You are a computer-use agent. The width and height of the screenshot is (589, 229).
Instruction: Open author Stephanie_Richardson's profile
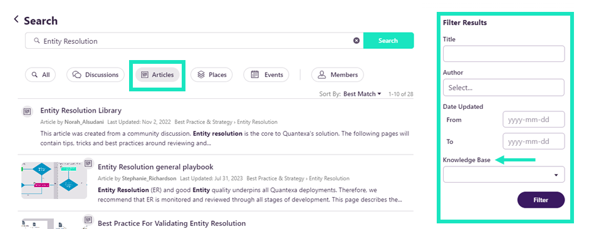(149, 178)
